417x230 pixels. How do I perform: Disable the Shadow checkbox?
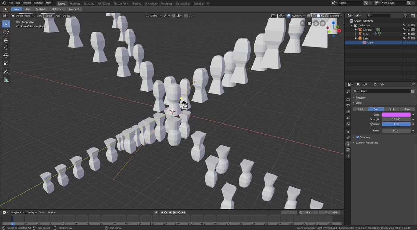click(x=357, y=137)
